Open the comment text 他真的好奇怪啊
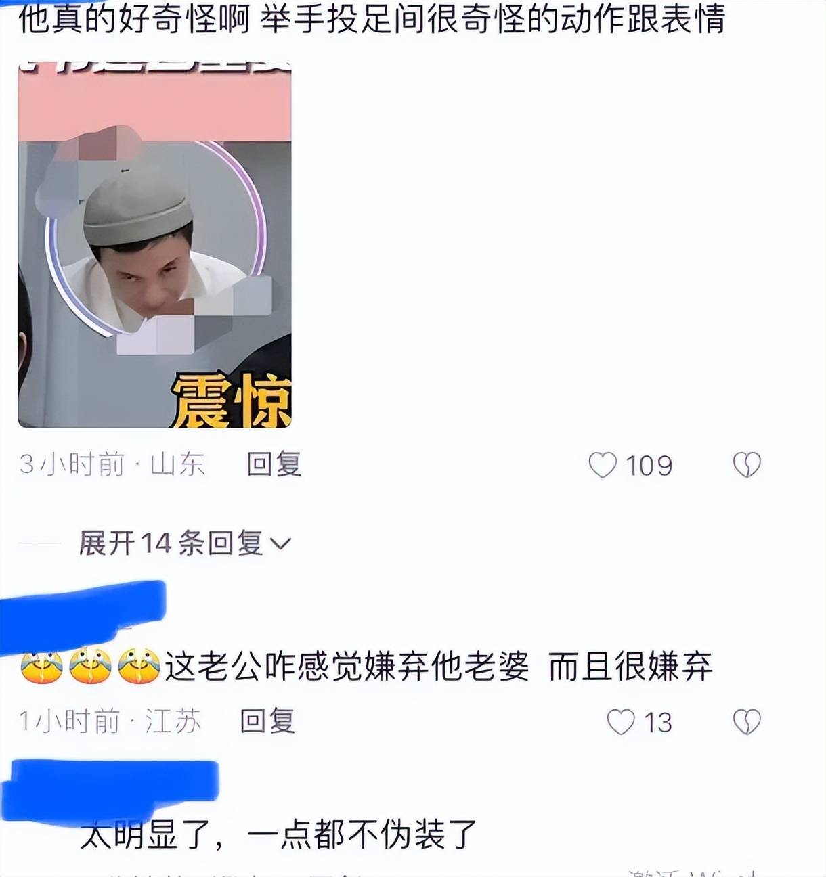The width and height of the screenshot is (826, 877). point(134,18)
